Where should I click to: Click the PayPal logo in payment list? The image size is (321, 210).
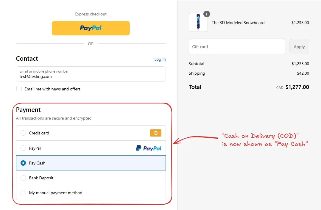coord(149,148)
